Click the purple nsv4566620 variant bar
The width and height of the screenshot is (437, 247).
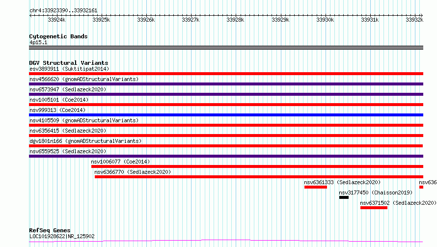pyautogui.click(x=226, y=84)
